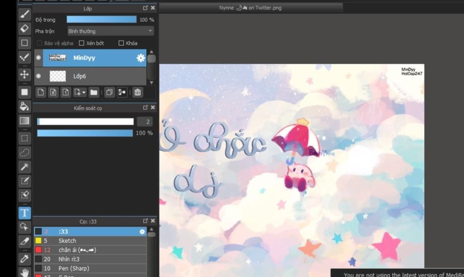Select the Brush tool

click(x=24, y=14)
